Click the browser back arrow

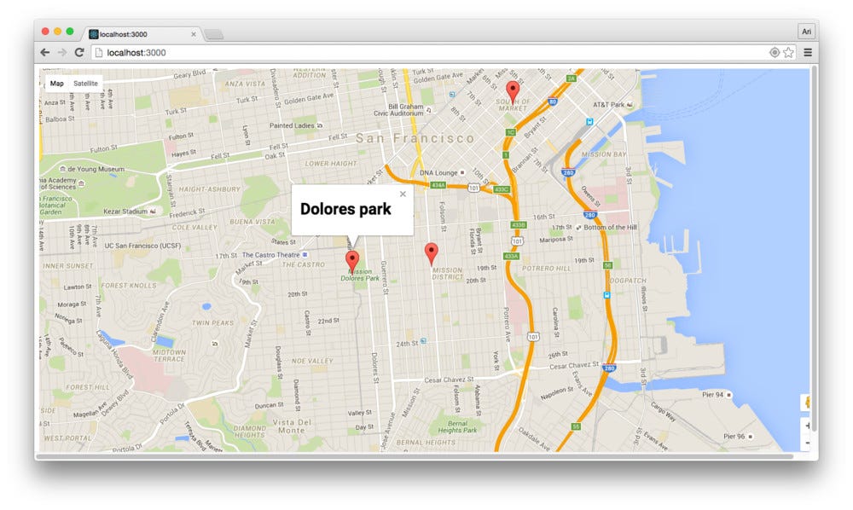point(45,52)
